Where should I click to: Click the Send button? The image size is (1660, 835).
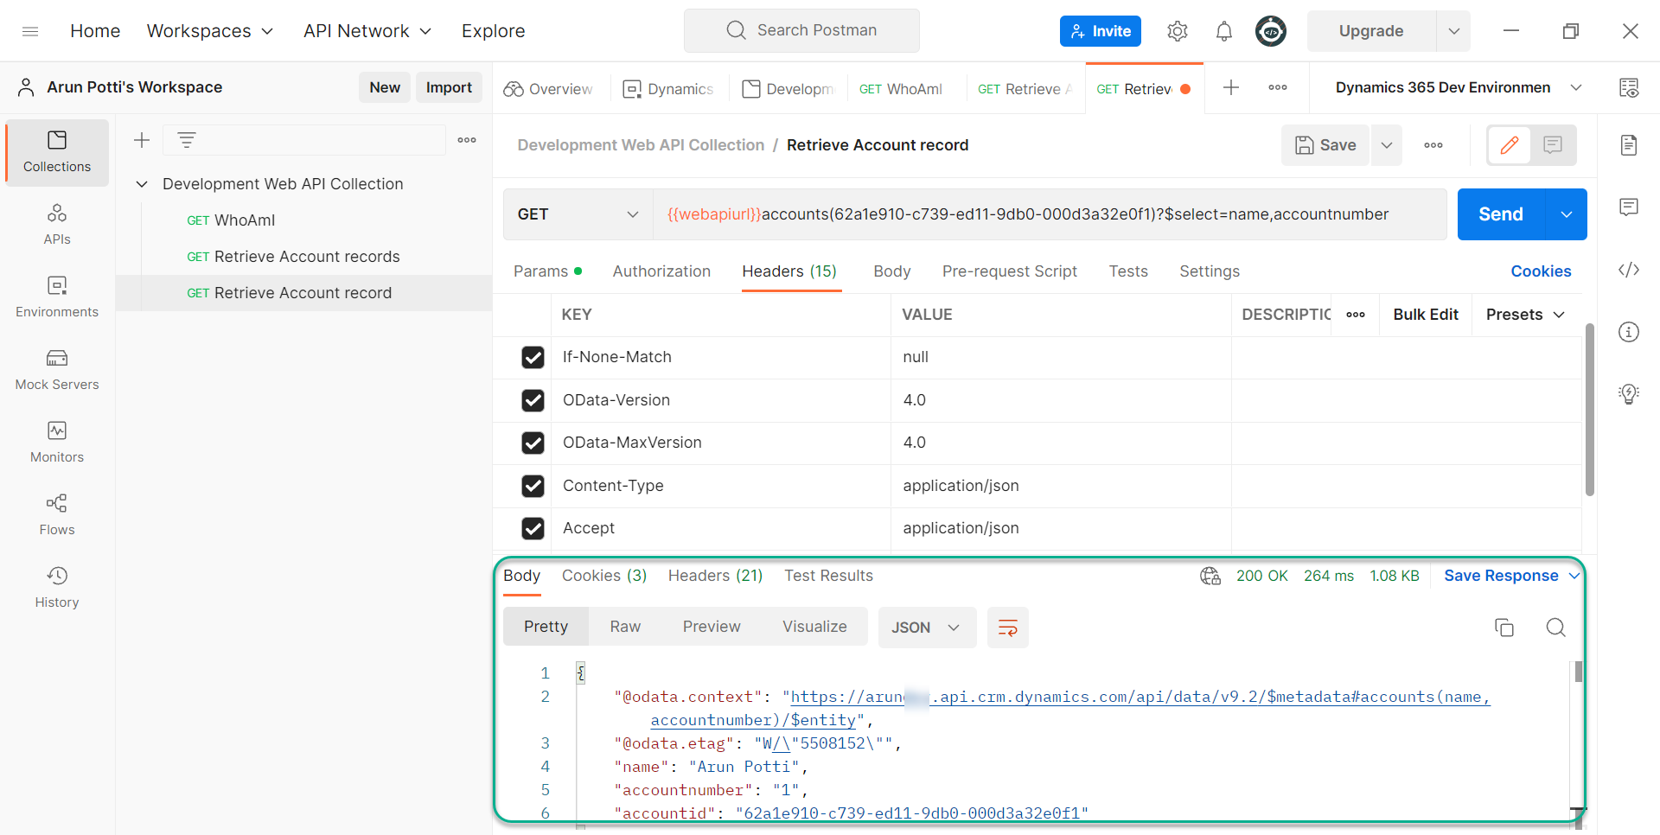[x=1500, y=214]
